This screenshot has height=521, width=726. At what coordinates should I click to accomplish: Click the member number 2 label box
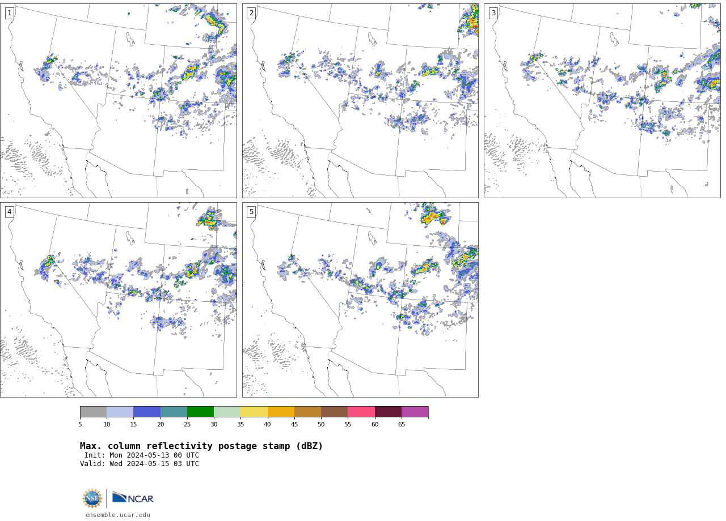click(x=251, y=13)
